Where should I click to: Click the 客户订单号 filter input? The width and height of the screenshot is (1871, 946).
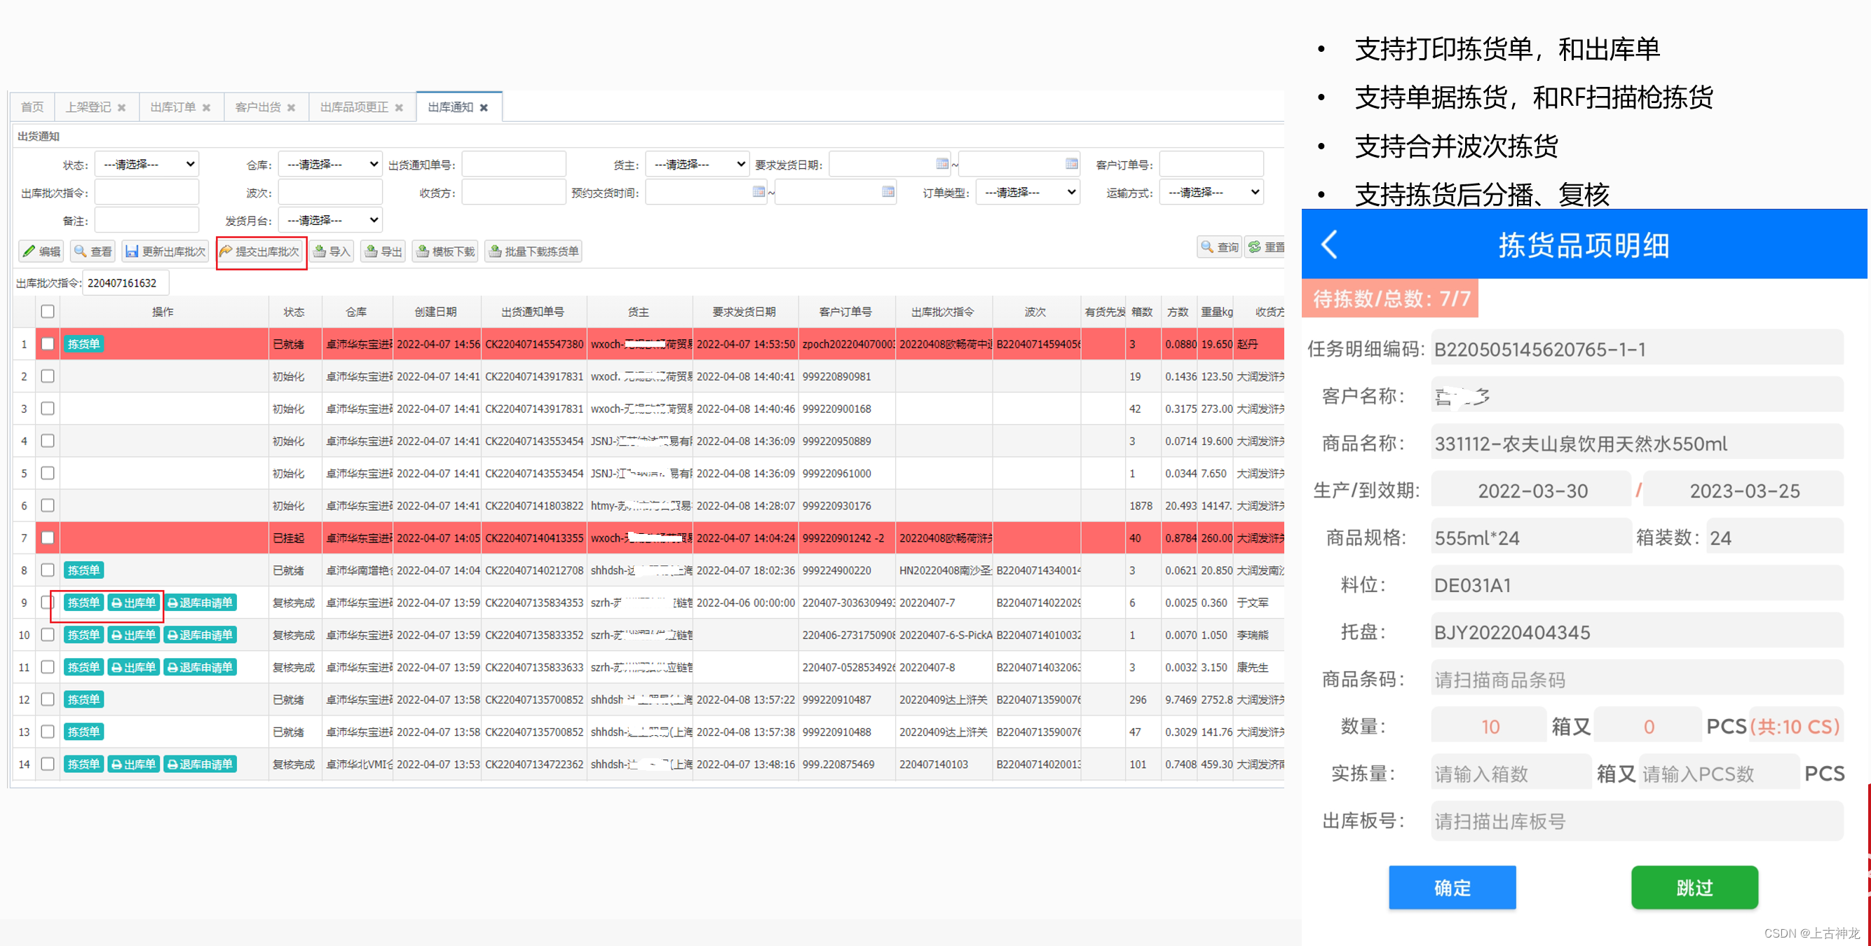(1211, 164)
